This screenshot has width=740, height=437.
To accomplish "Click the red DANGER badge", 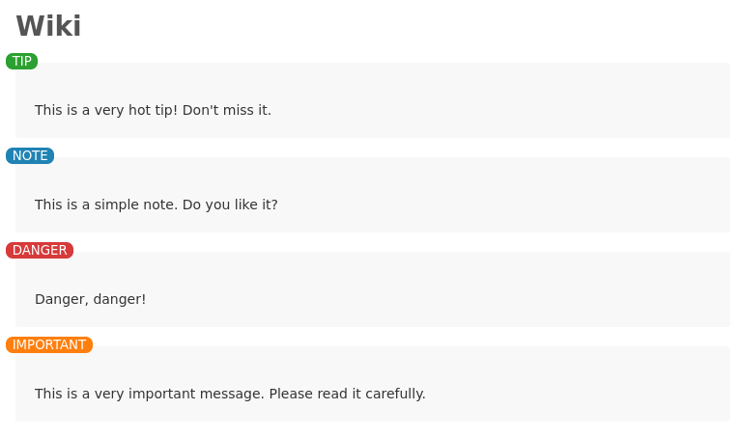I will coord(40,250).
